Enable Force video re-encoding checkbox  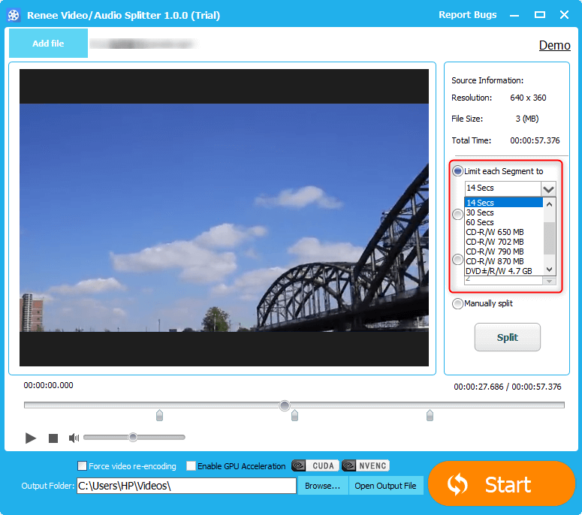point(83,466)
